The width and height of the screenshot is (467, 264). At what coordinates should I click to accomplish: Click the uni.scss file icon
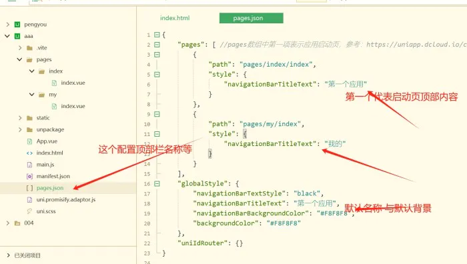29,211
